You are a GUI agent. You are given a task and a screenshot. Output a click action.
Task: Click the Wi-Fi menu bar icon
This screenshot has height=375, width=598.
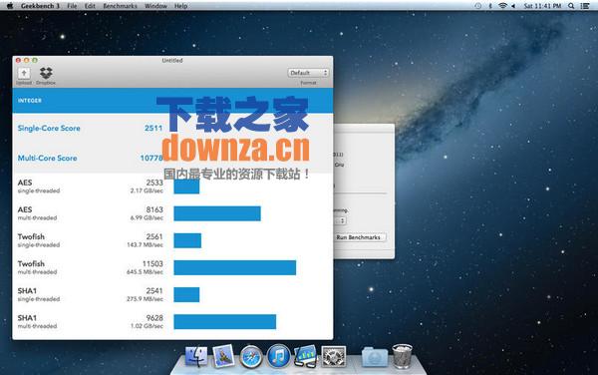click(x=502, y=6)
